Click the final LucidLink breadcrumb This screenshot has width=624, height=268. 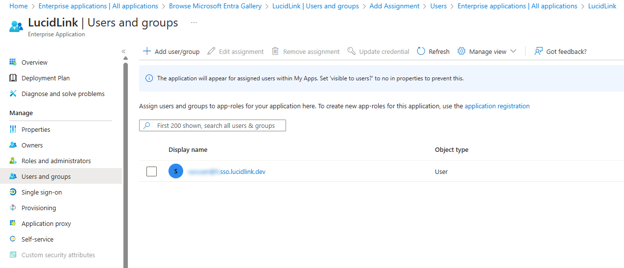point(602,6)
